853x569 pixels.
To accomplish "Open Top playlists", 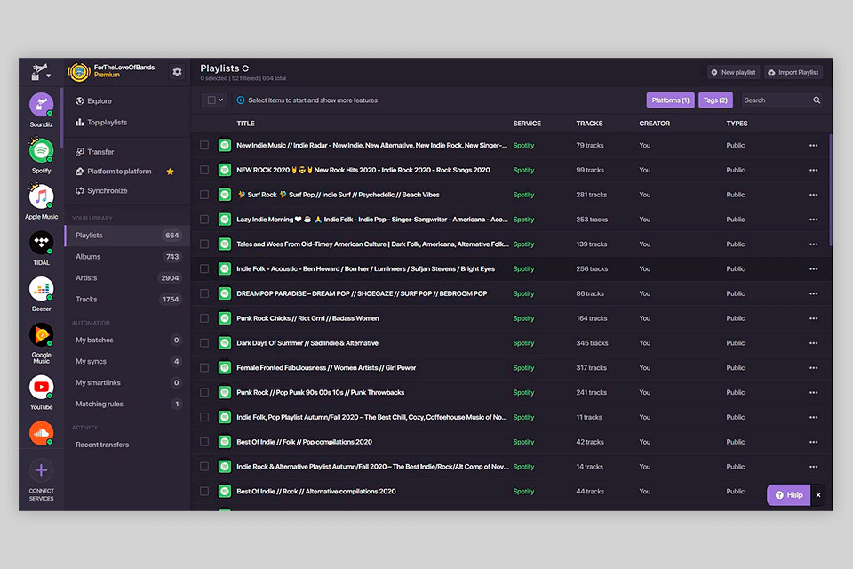I will coord(108,123).
